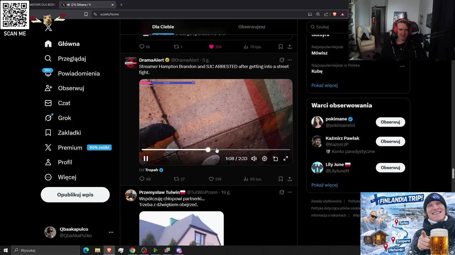Open Microsoft Edge from taskbar
Image resolution: width=455 pixels, height=255 pixels.
coord(86,250)
